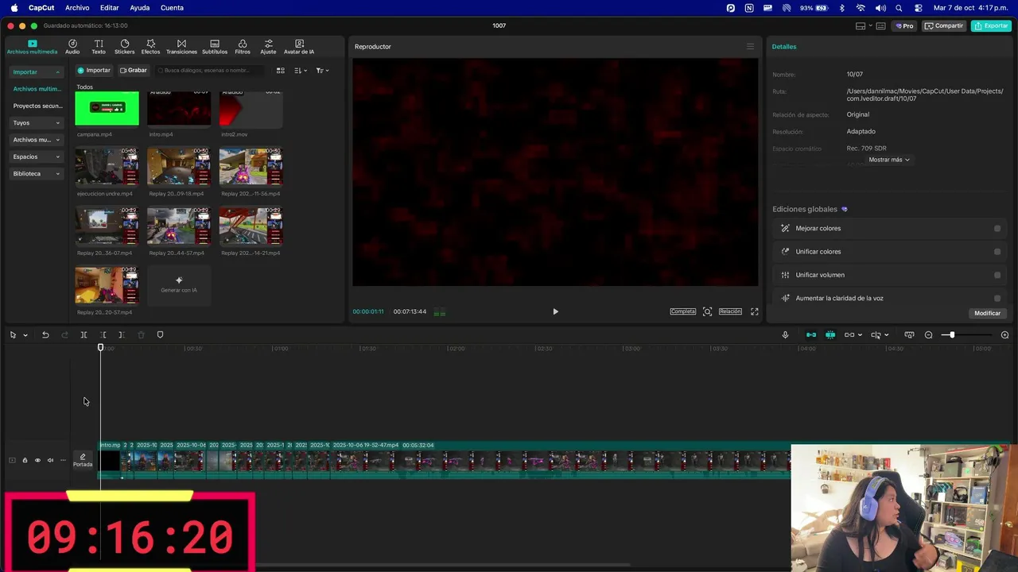Open the Efectos panel

(150, 47)
